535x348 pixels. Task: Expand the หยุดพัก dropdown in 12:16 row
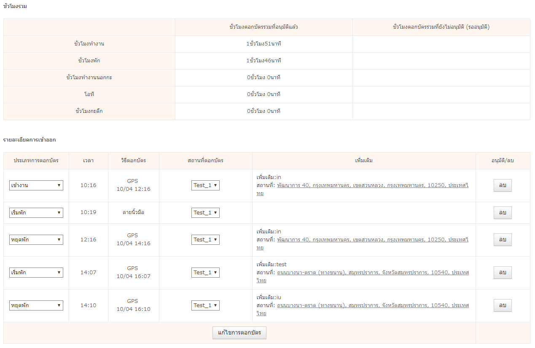(x=36, y=240)
